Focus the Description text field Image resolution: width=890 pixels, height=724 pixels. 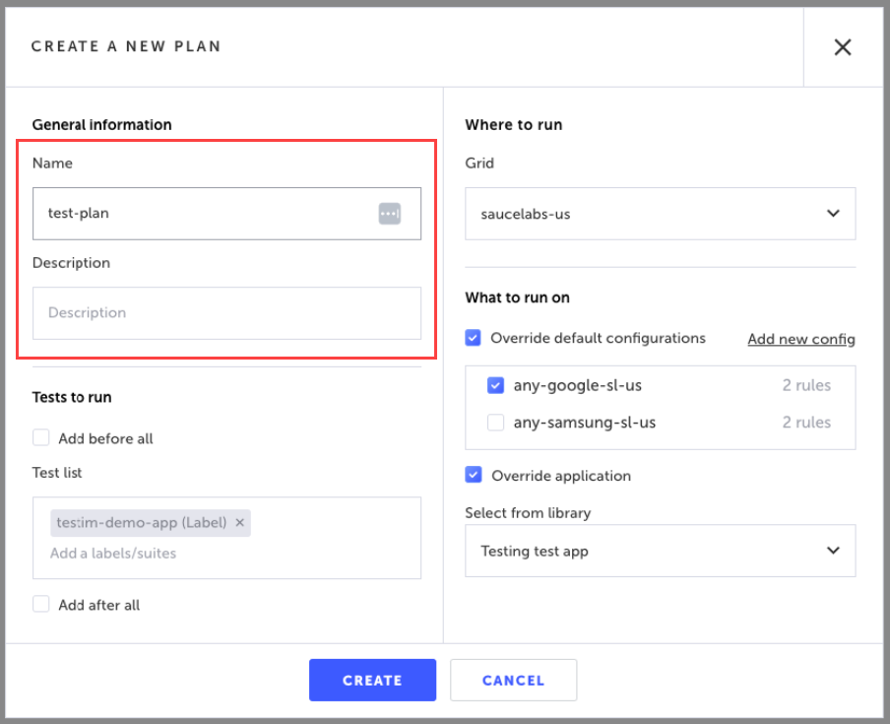(226, 313)
